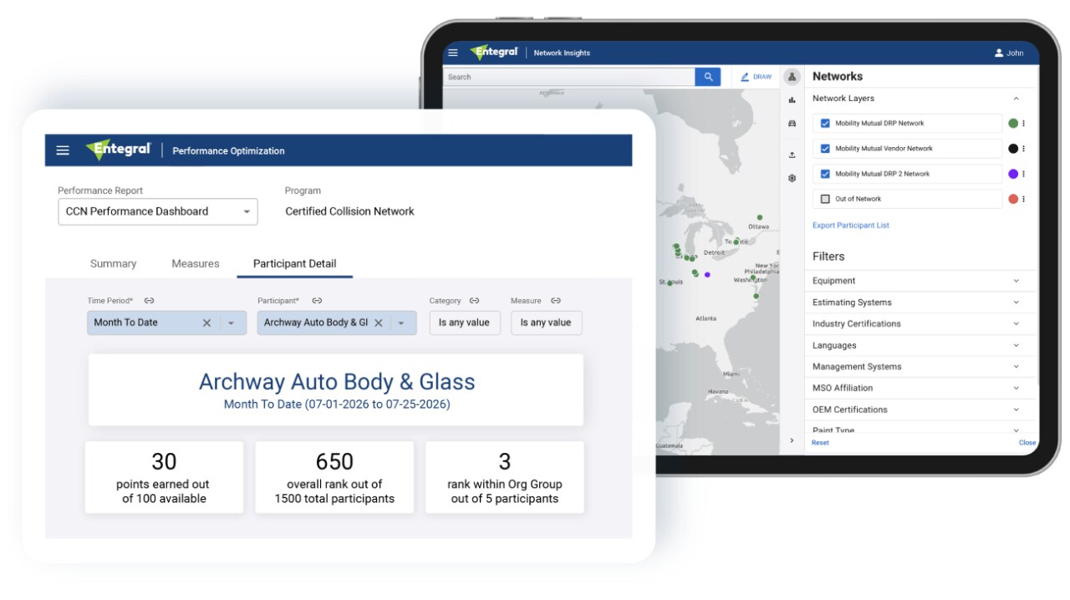
Task: Expand the Estimating Systems filter
Action: pyautogui.click(x=1016, y=303)
